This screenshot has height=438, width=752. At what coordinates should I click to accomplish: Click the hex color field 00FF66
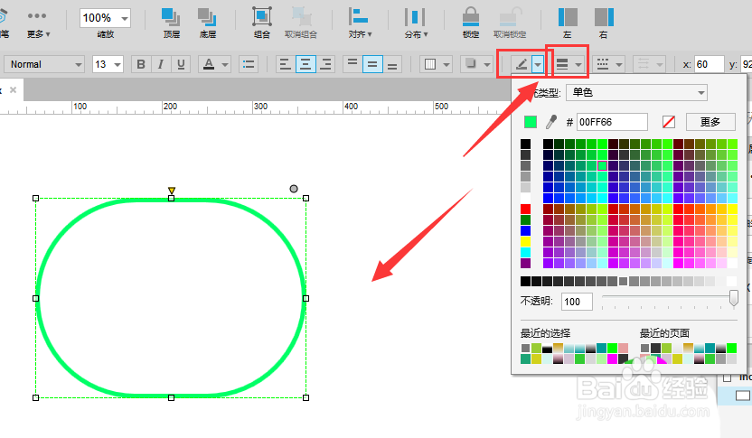click(x=612, y=122)
